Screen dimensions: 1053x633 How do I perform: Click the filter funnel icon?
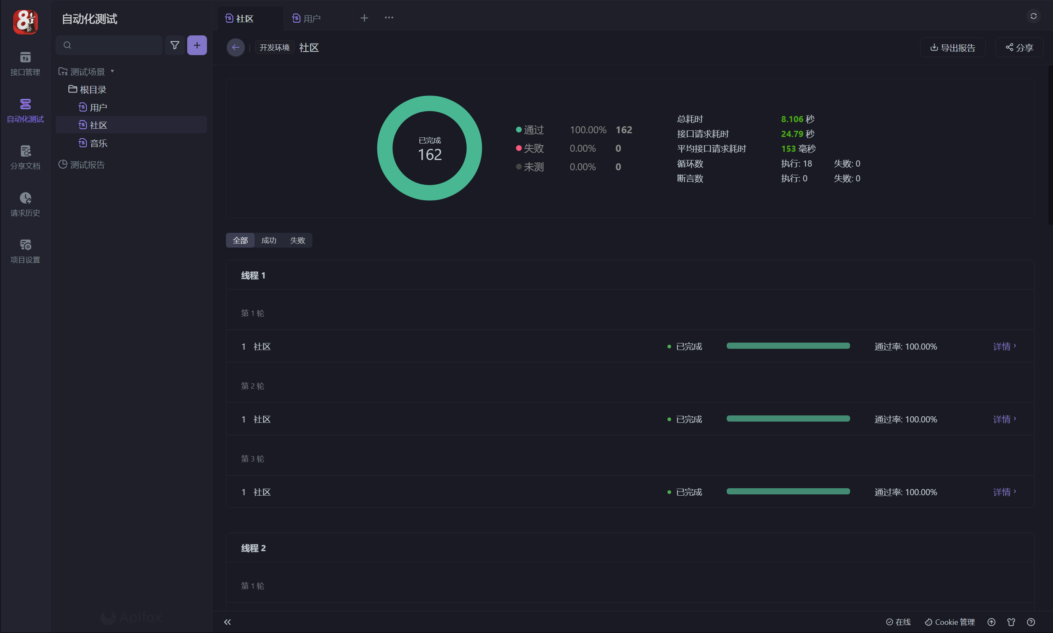[174, 45]
